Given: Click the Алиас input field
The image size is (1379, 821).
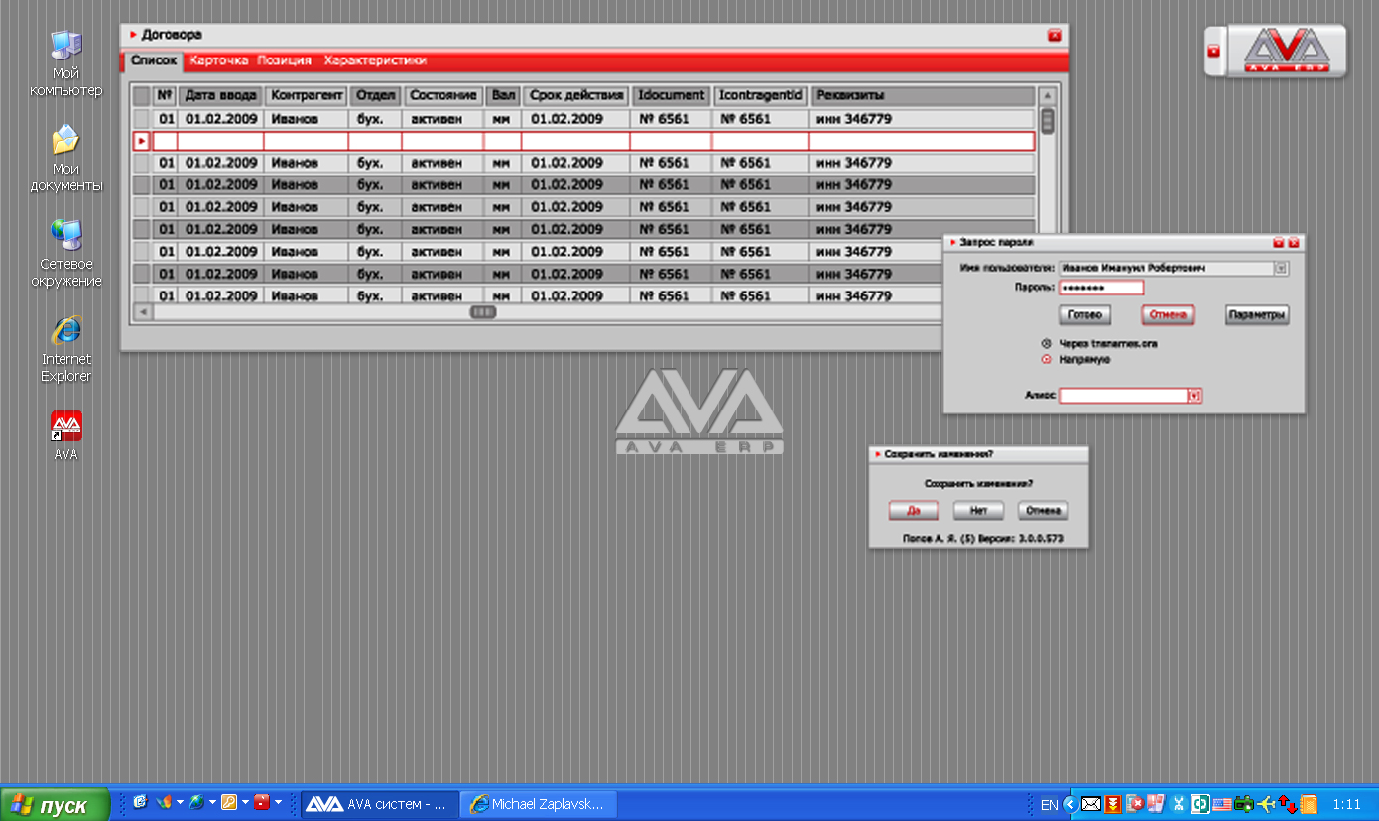Looking at the screenshot, I should pos(1123,396).
